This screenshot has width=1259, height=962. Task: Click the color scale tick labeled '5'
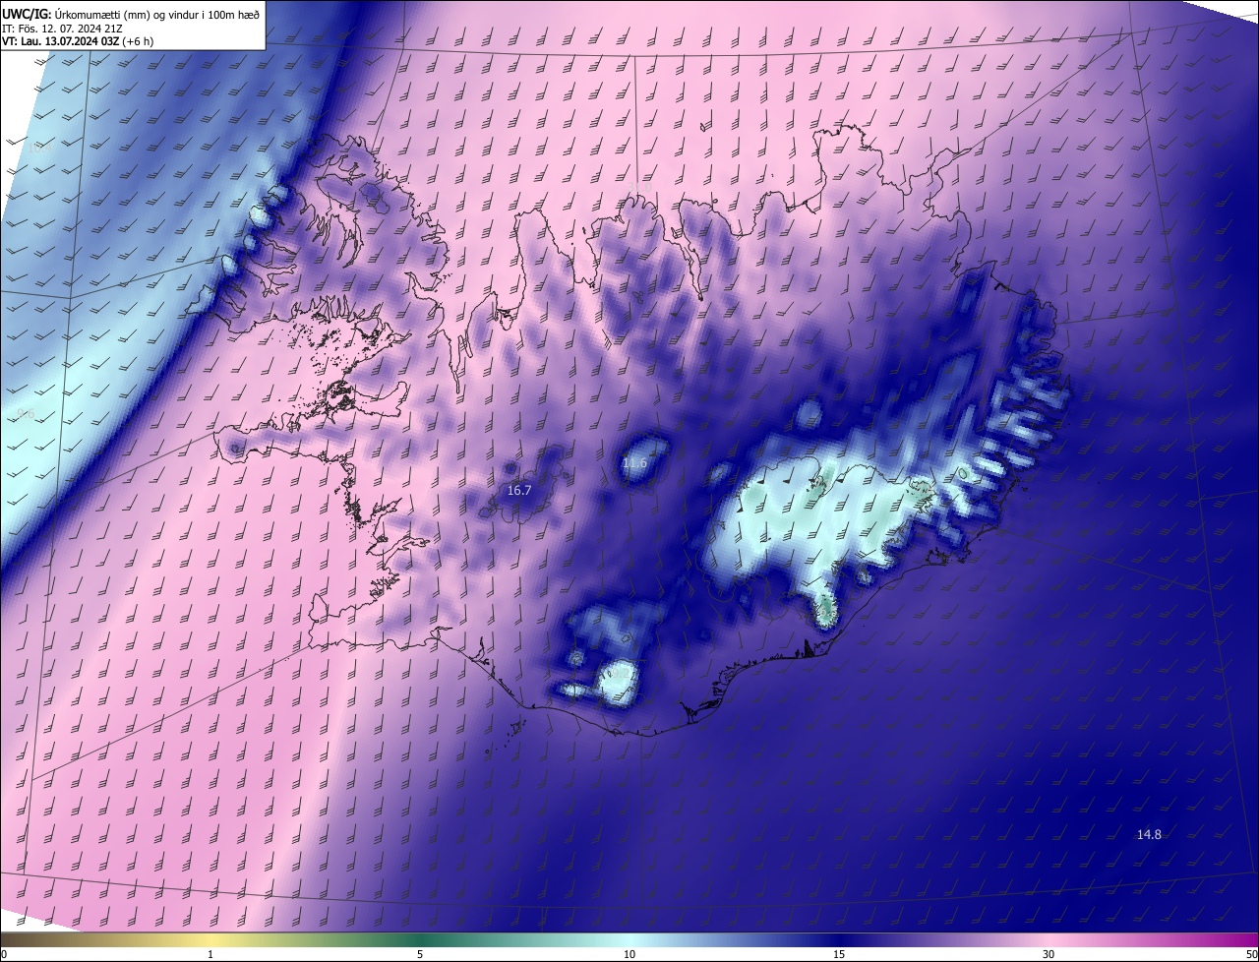(420, 954)
